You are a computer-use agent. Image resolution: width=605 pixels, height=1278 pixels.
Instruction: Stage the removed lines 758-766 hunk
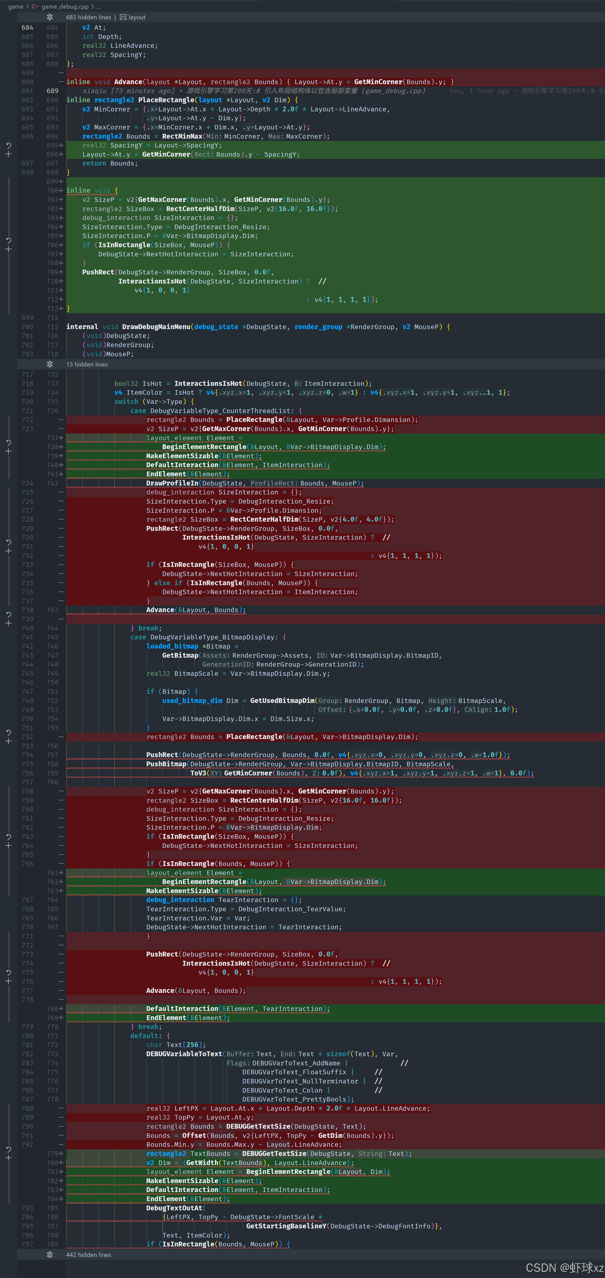[x=8, y=845]
